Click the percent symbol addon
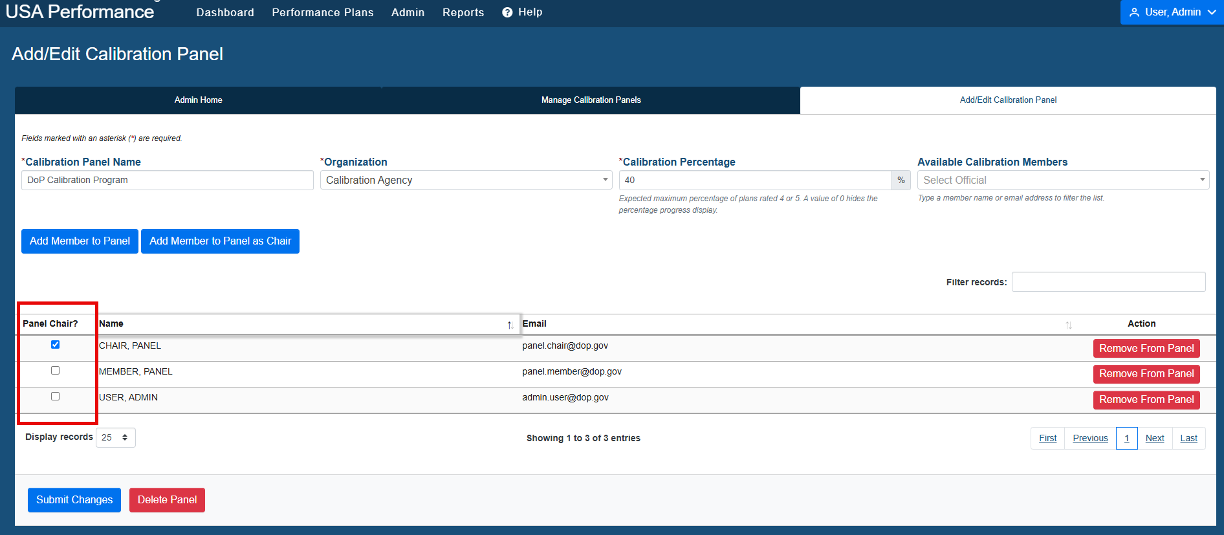1224x535 pixels. click(x=901, y=180)
